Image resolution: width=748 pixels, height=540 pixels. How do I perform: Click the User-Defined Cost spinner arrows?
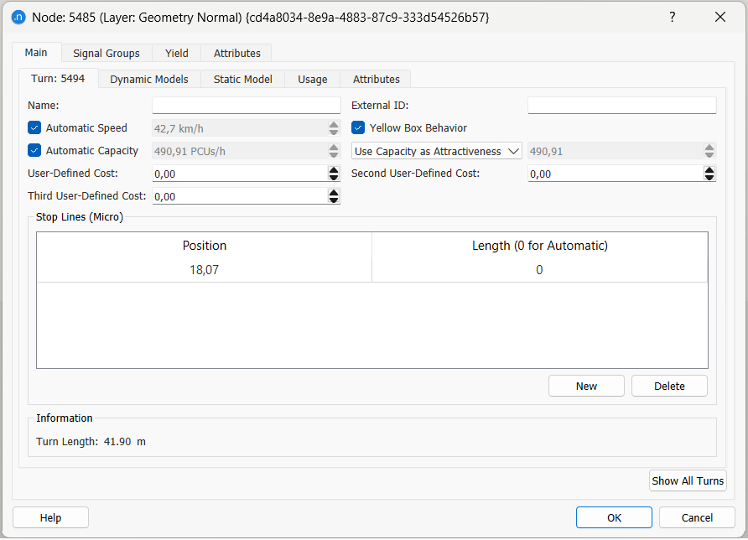click(x=334, y=174)
